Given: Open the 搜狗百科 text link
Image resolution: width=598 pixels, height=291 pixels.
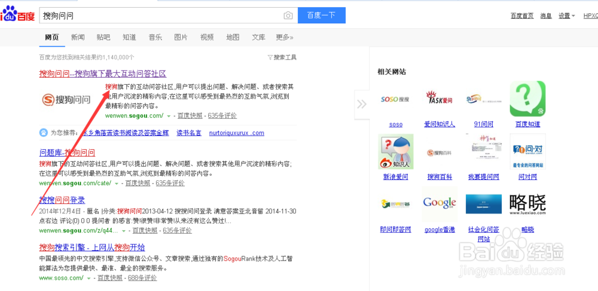Looking at the screenshot, I should pos(440,177).
